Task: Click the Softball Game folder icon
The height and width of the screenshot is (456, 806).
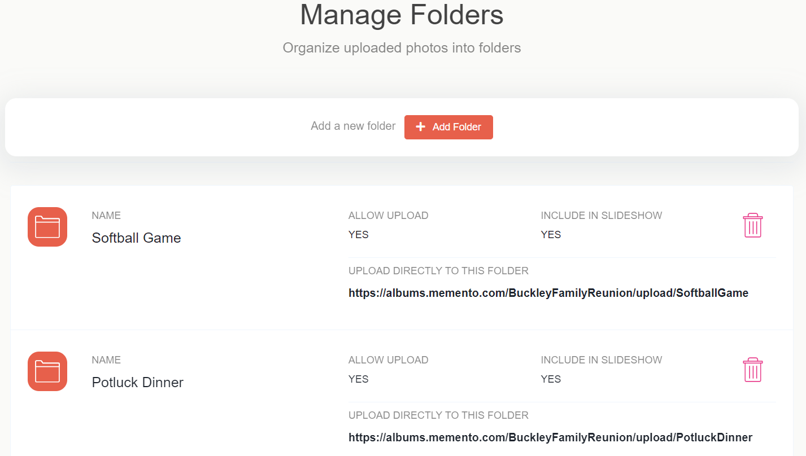Action: (47, 227)
